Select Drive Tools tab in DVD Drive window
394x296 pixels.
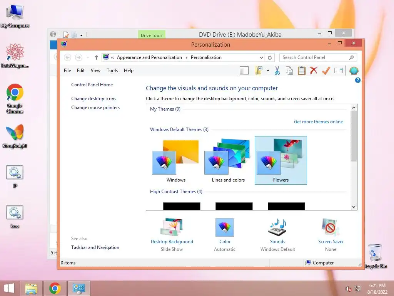(152, 35)
